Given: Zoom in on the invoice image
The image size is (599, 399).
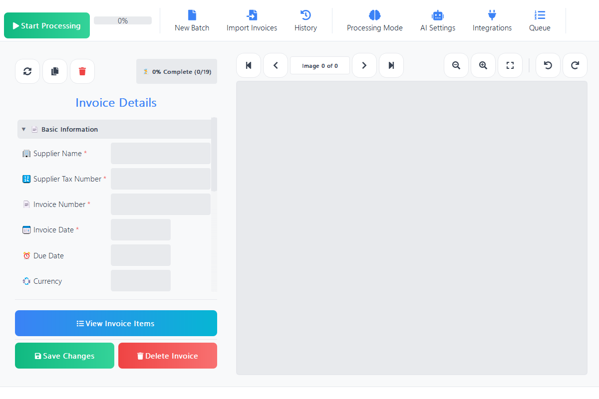Looking at the screenshot, I should coord(483,65).
